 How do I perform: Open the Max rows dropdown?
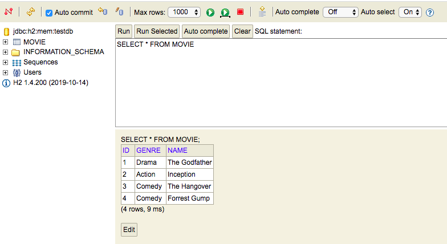pos(184,12)
